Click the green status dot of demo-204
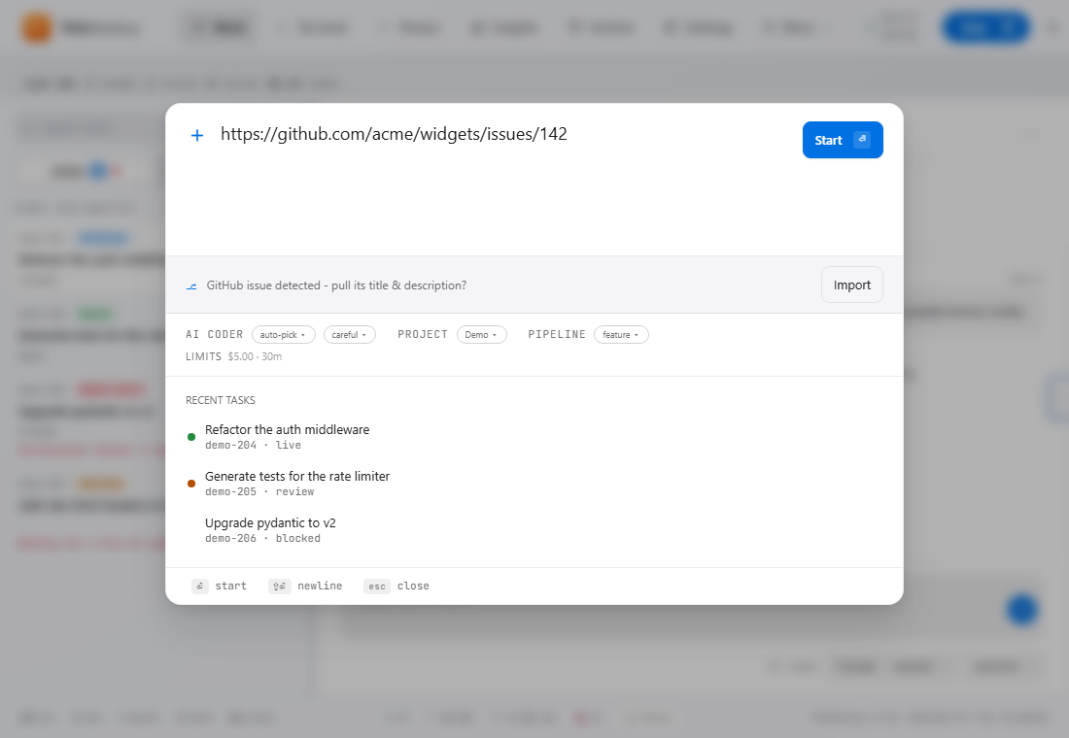 tap(191, 437)
